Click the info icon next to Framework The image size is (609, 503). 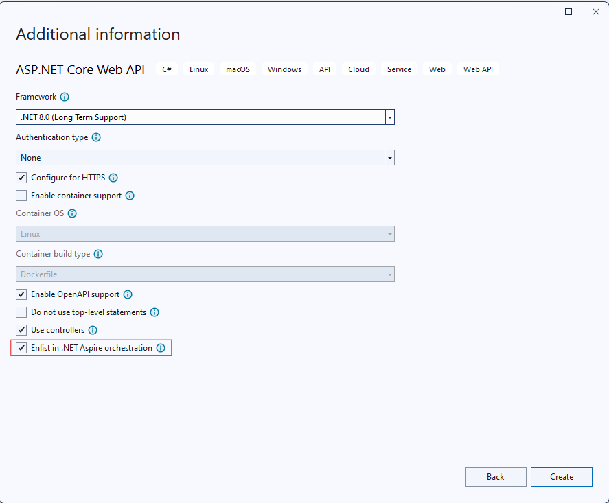point(65,97)
